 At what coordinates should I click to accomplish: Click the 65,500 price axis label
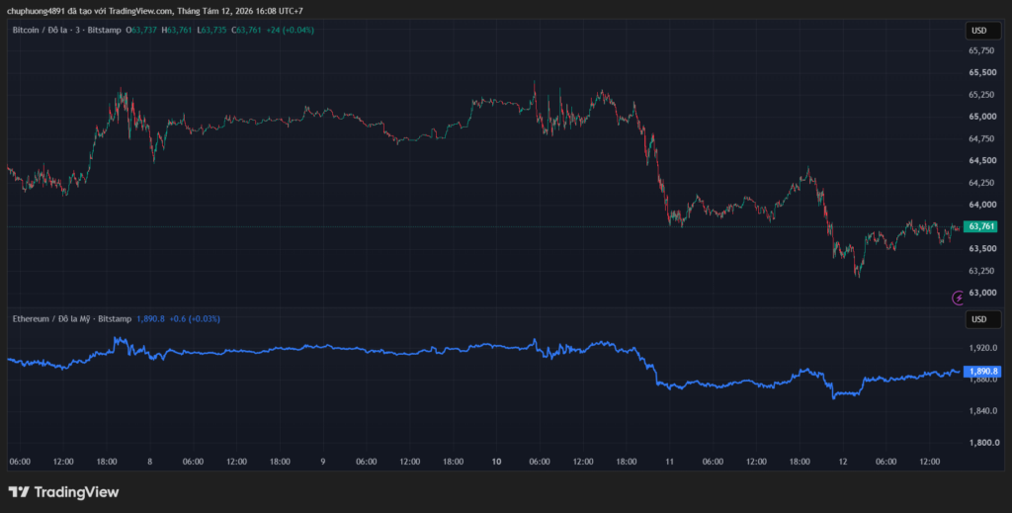tap(981, 73)
